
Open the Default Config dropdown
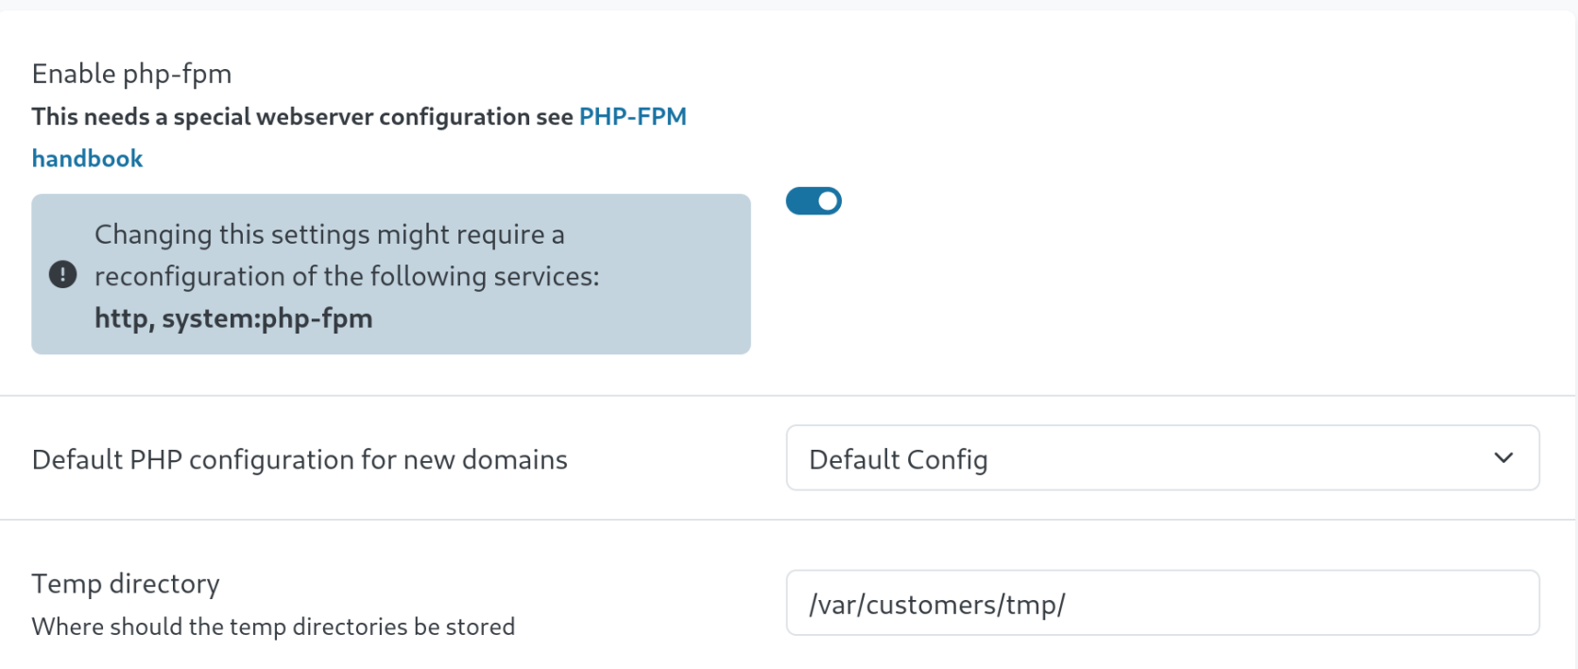[1162, 458]
